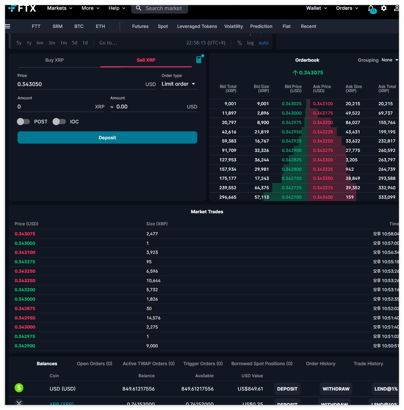Click the blue Deposit button
Image resolution: width=404 pixels, height=410 pixels.
click(107, 138)
